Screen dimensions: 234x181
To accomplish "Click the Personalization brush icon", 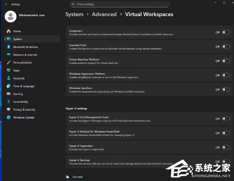I will click(9, 62).
